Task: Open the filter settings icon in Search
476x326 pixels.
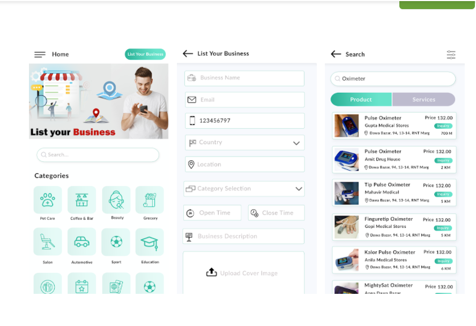Action: pos(451,55)
